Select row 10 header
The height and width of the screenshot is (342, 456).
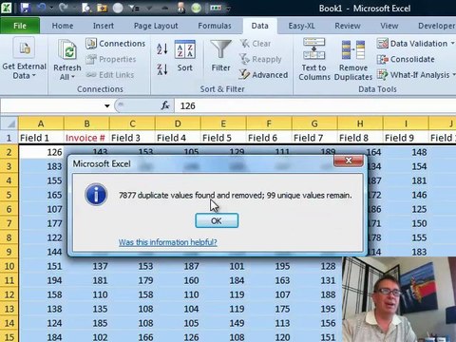(x=9, y=266)
